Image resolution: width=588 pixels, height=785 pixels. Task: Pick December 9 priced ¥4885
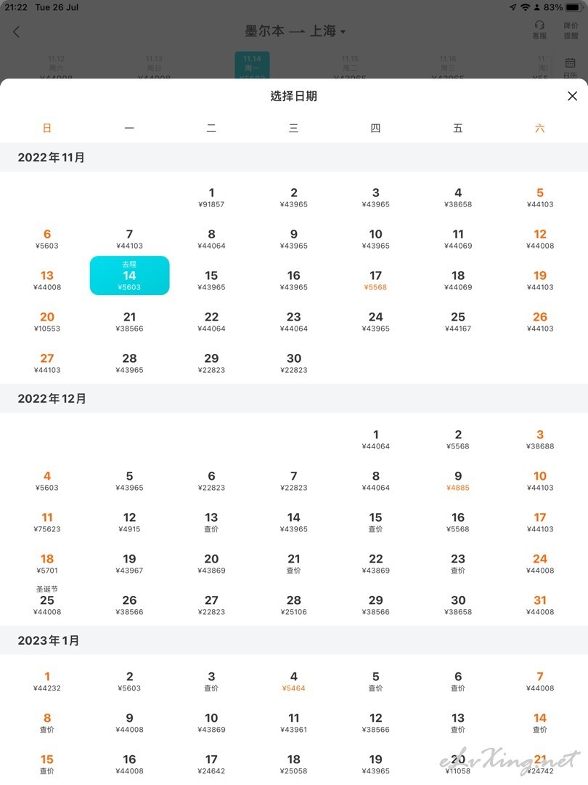457,480
